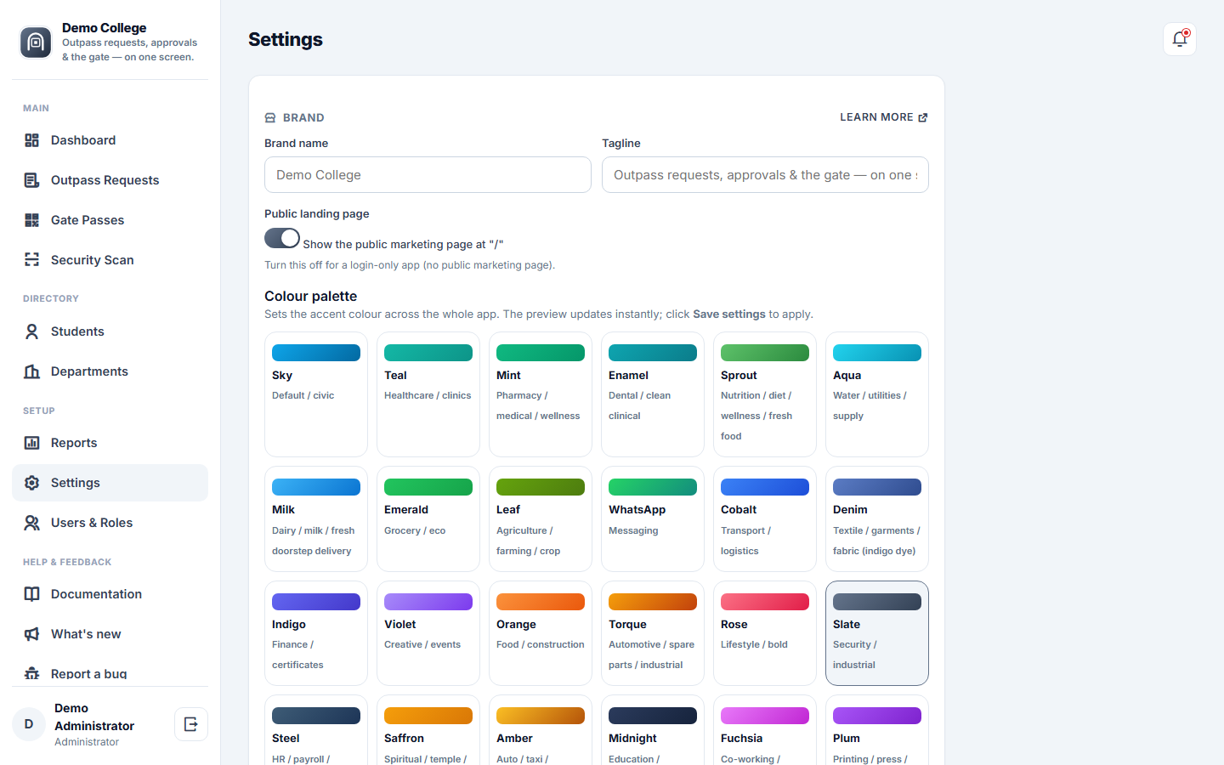Click the Reports chart icon
Image resolution: width=1224 pixels, height=765 pixels.
(32, 443)
